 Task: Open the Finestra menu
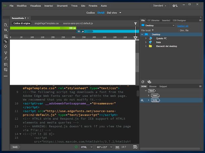pos(93,6)
